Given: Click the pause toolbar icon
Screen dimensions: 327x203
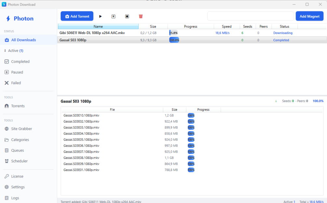Looking at the screenshot, I should click(x=114, y=16).
